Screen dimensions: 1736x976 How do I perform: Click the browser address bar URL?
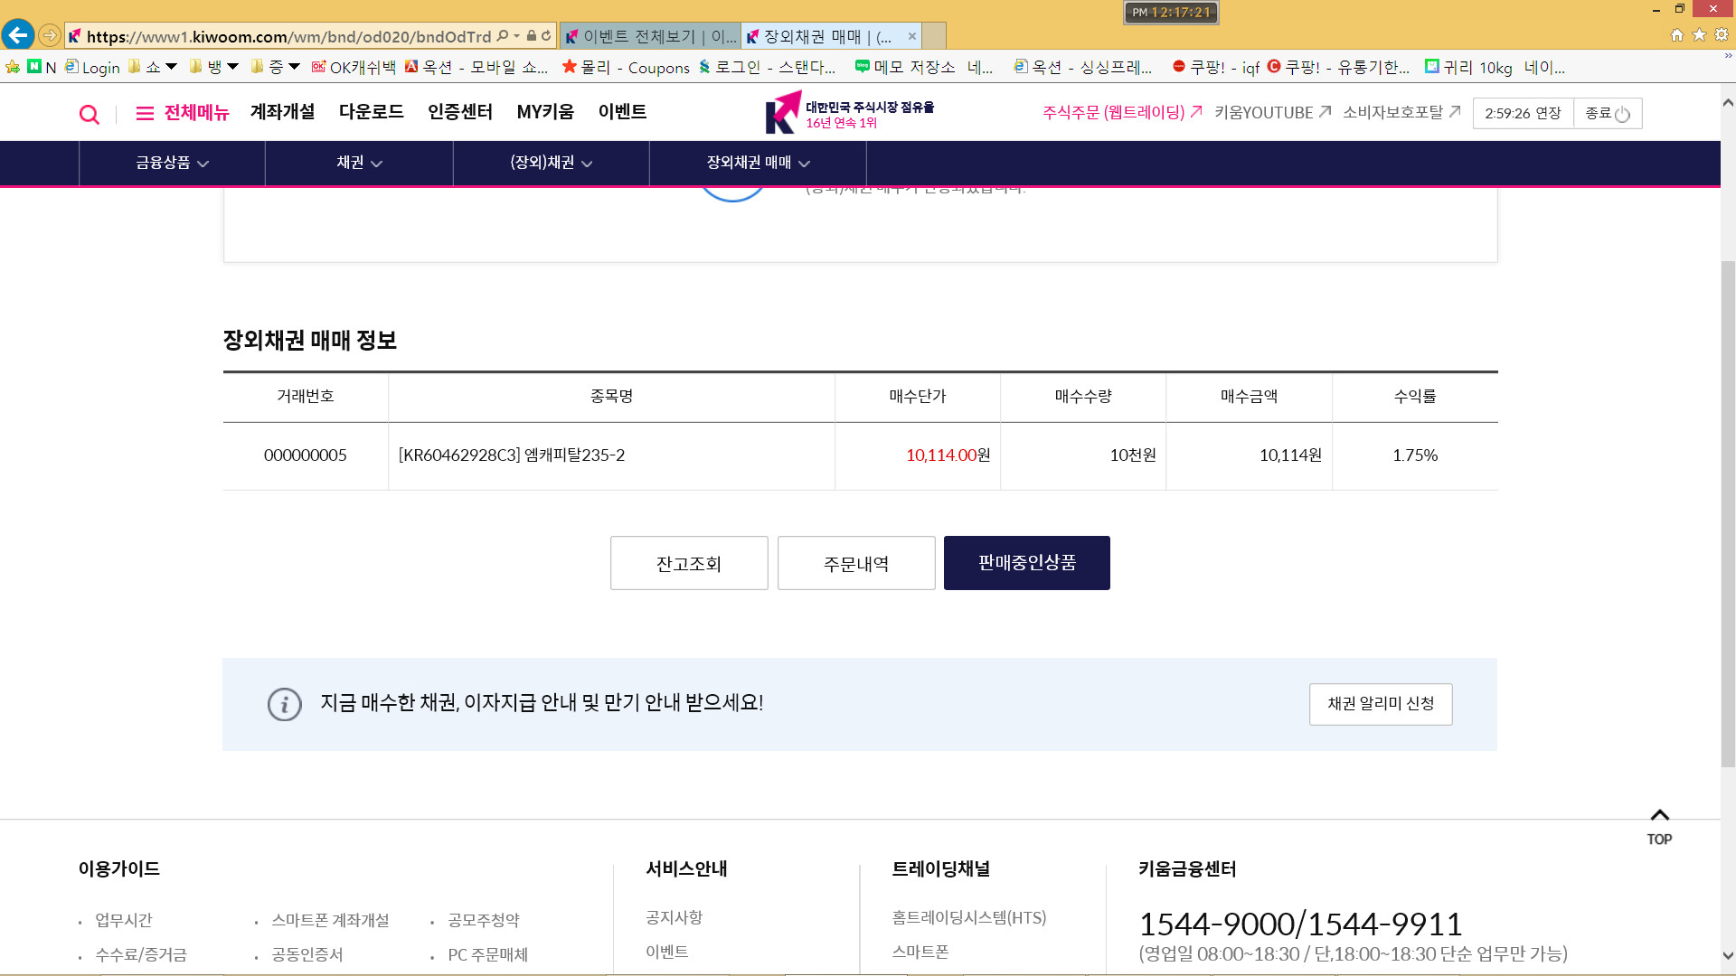pos(289,36)
